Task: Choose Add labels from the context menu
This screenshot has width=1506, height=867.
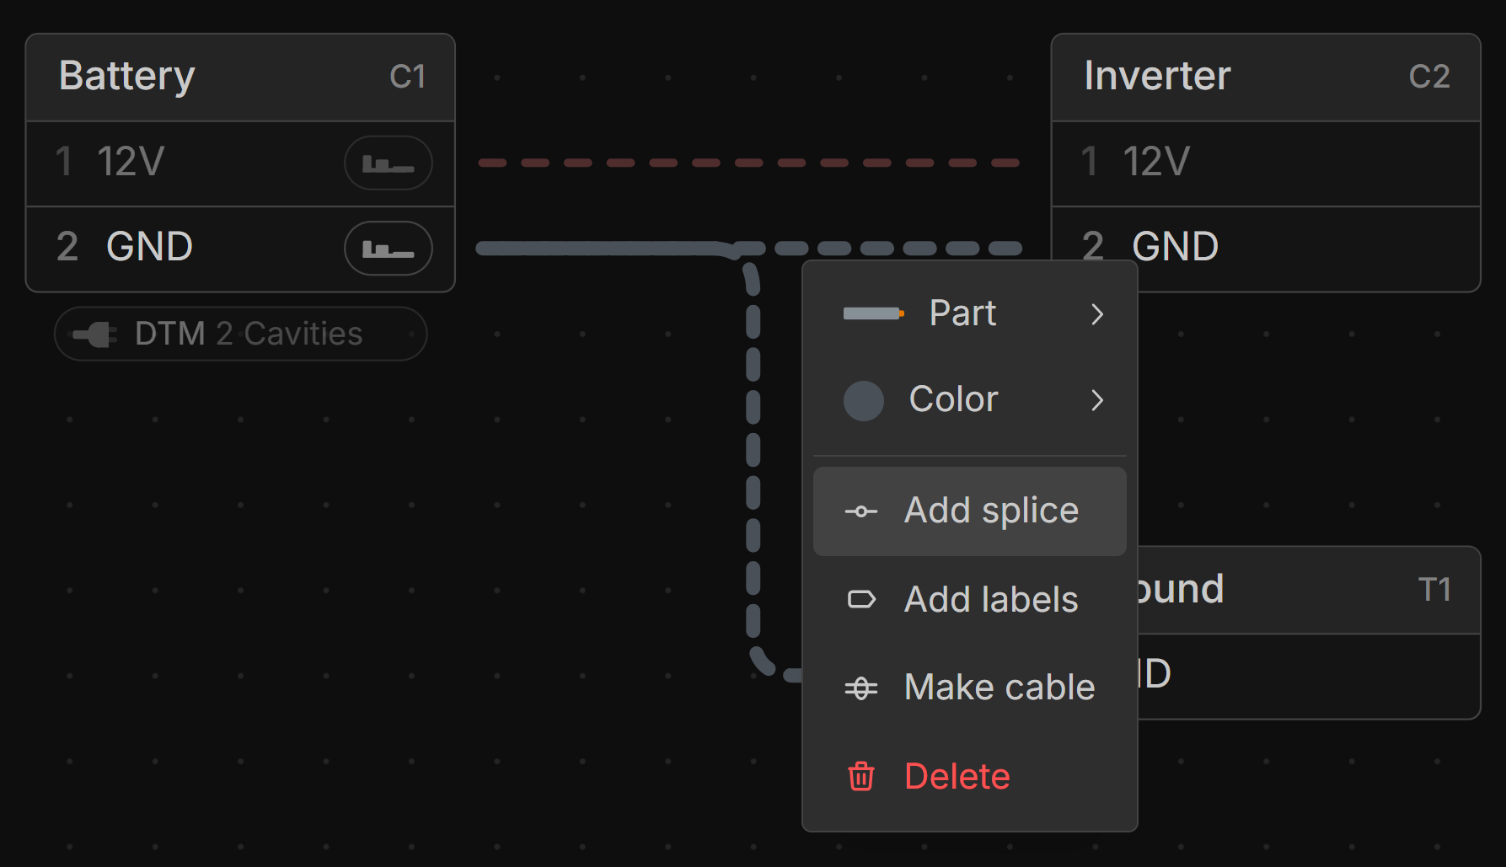Action: [x=990, y=600]
